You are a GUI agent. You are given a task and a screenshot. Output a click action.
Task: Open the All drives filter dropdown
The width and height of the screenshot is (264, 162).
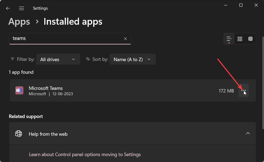pos(58,59)
